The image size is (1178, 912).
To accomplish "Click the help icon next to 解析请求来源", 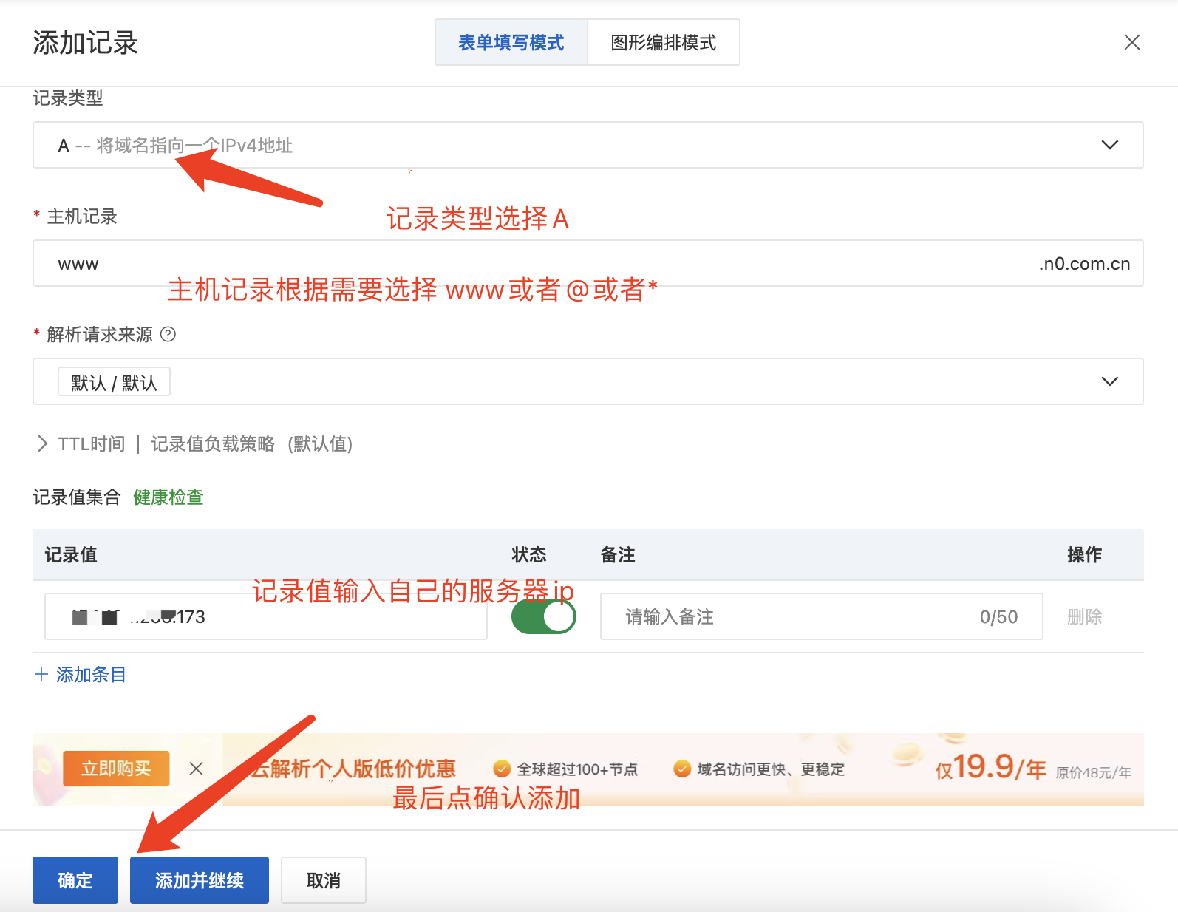I will tap(168, 335).
